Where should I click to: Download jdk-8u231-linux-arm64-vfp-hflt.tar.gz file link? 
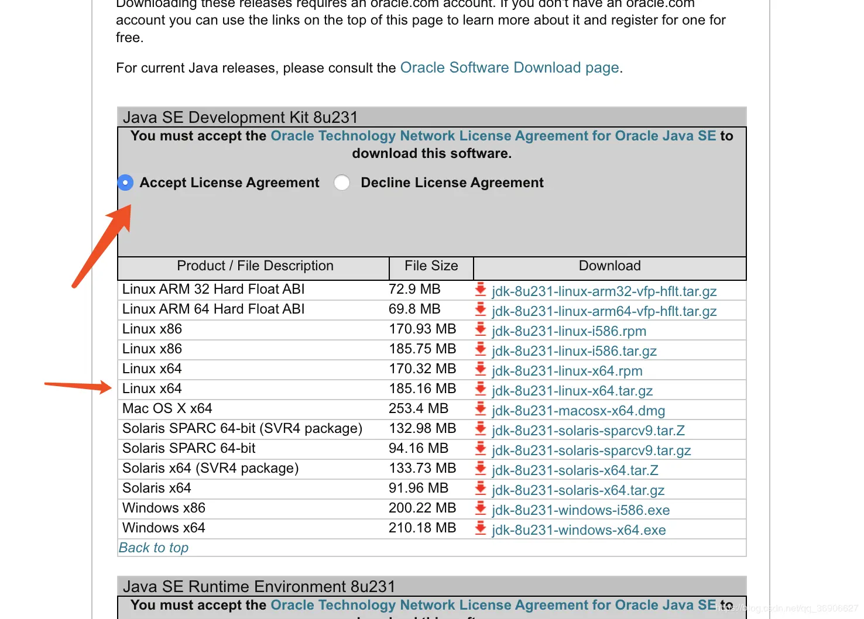coord(604,311)
